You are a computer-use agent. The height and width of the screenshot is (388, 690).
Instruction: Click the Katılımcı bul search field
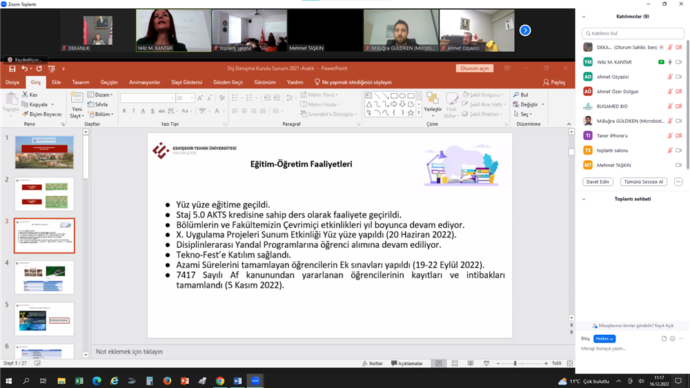pyautogui.click(x=633, y=33)
